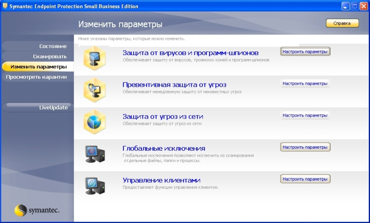
Task: Click the window title 'Symantec Endpoint Protection Small Business Edition'
Action: 74,6
